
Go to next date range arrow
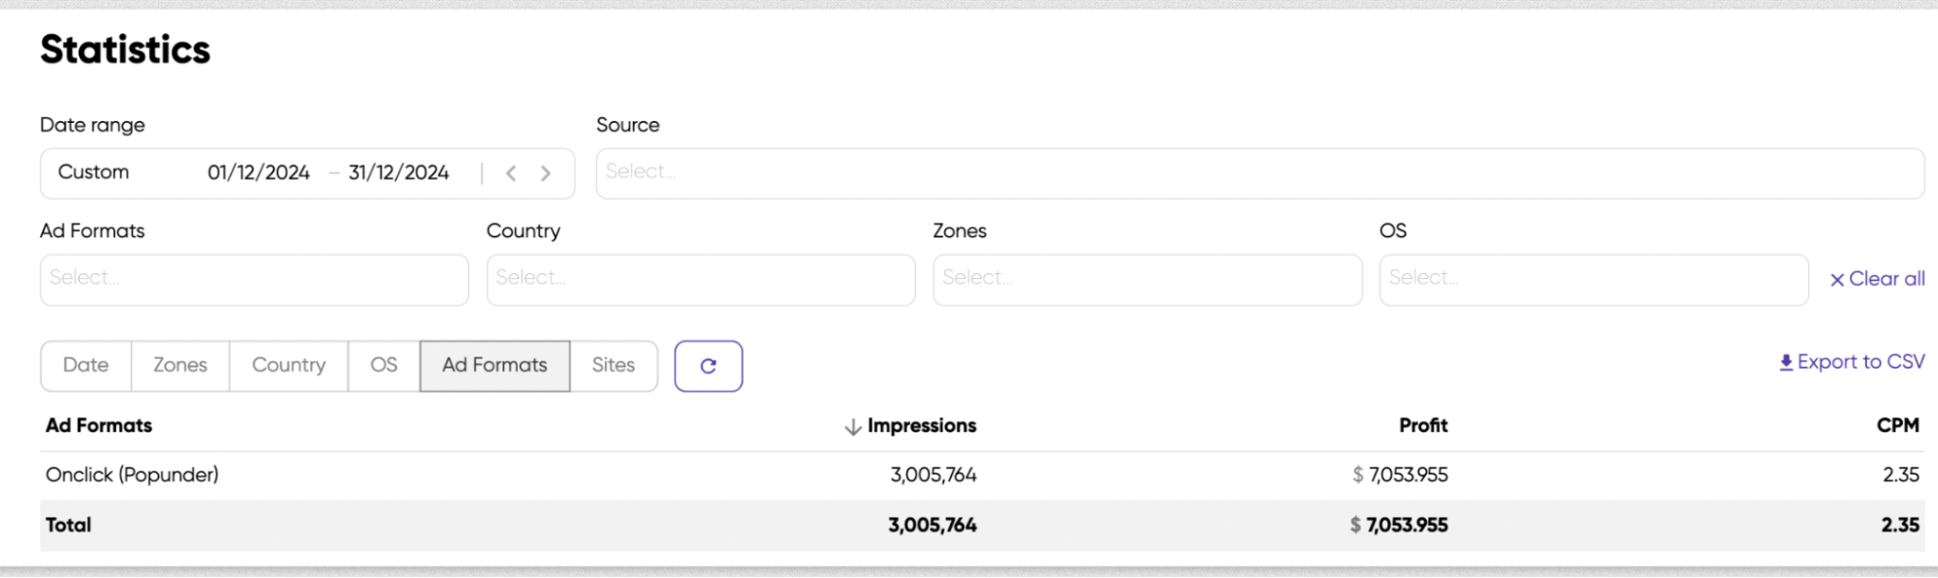coord(546,173)
